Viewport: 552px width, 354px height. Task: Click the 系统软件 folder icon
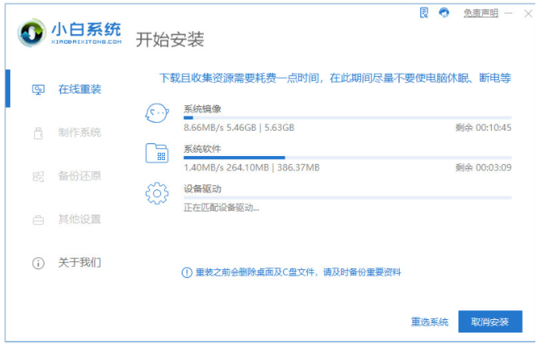click(157, 153)
